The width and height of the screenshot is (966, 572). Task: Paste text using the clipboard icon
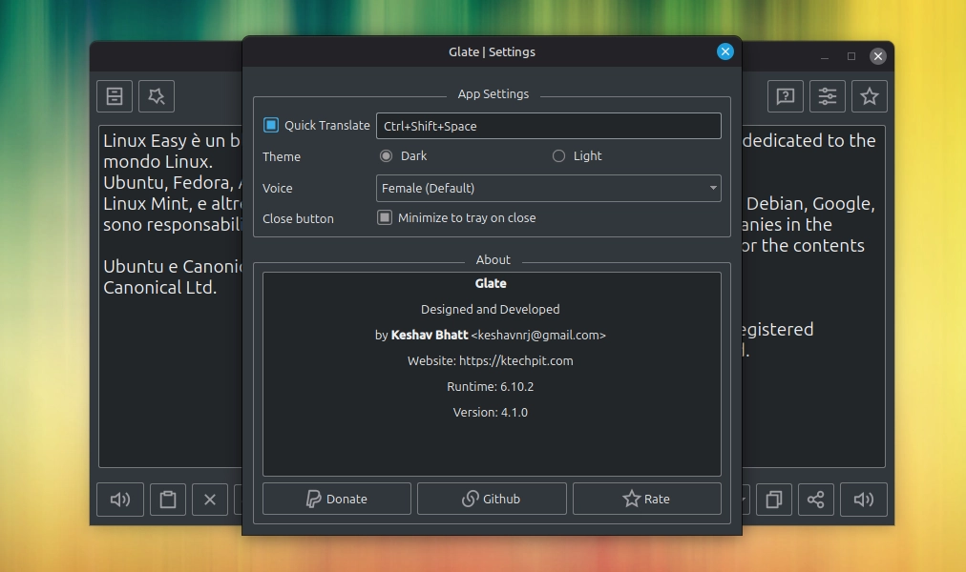(168, 499)
